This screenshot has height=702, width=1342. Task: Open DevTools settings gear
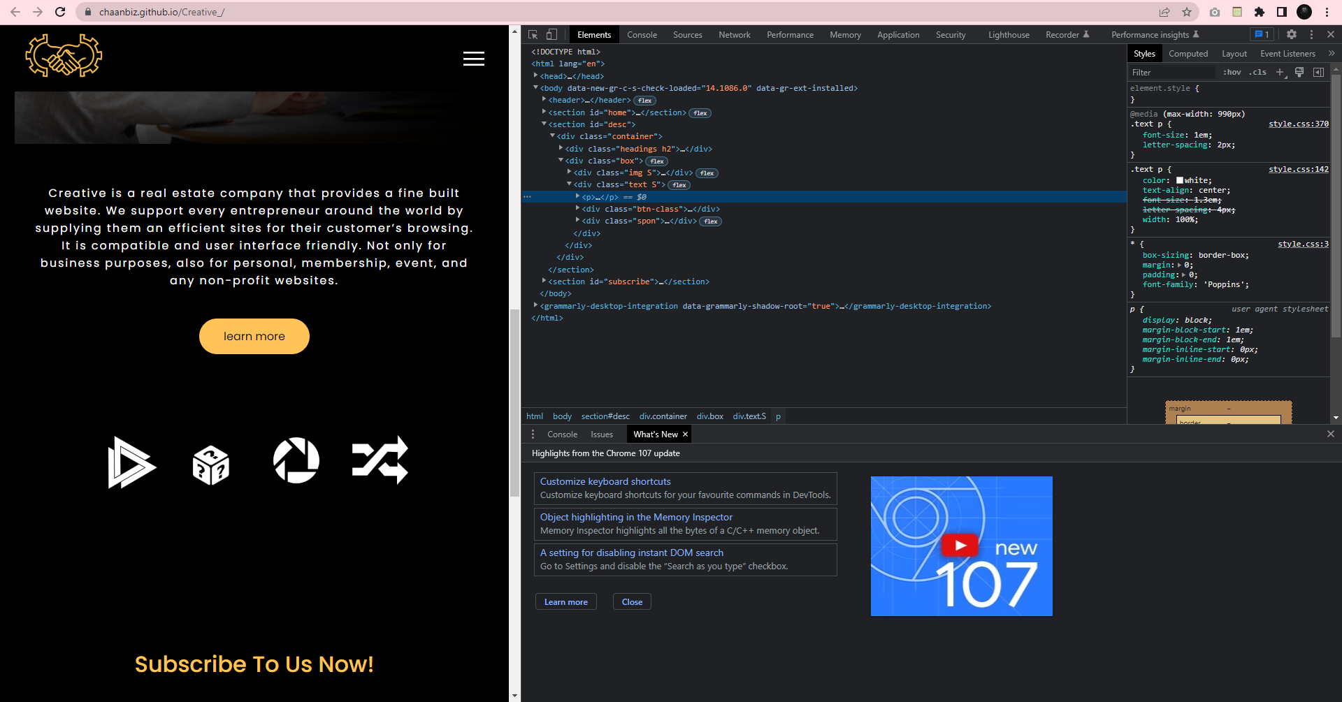[1292, 34]
